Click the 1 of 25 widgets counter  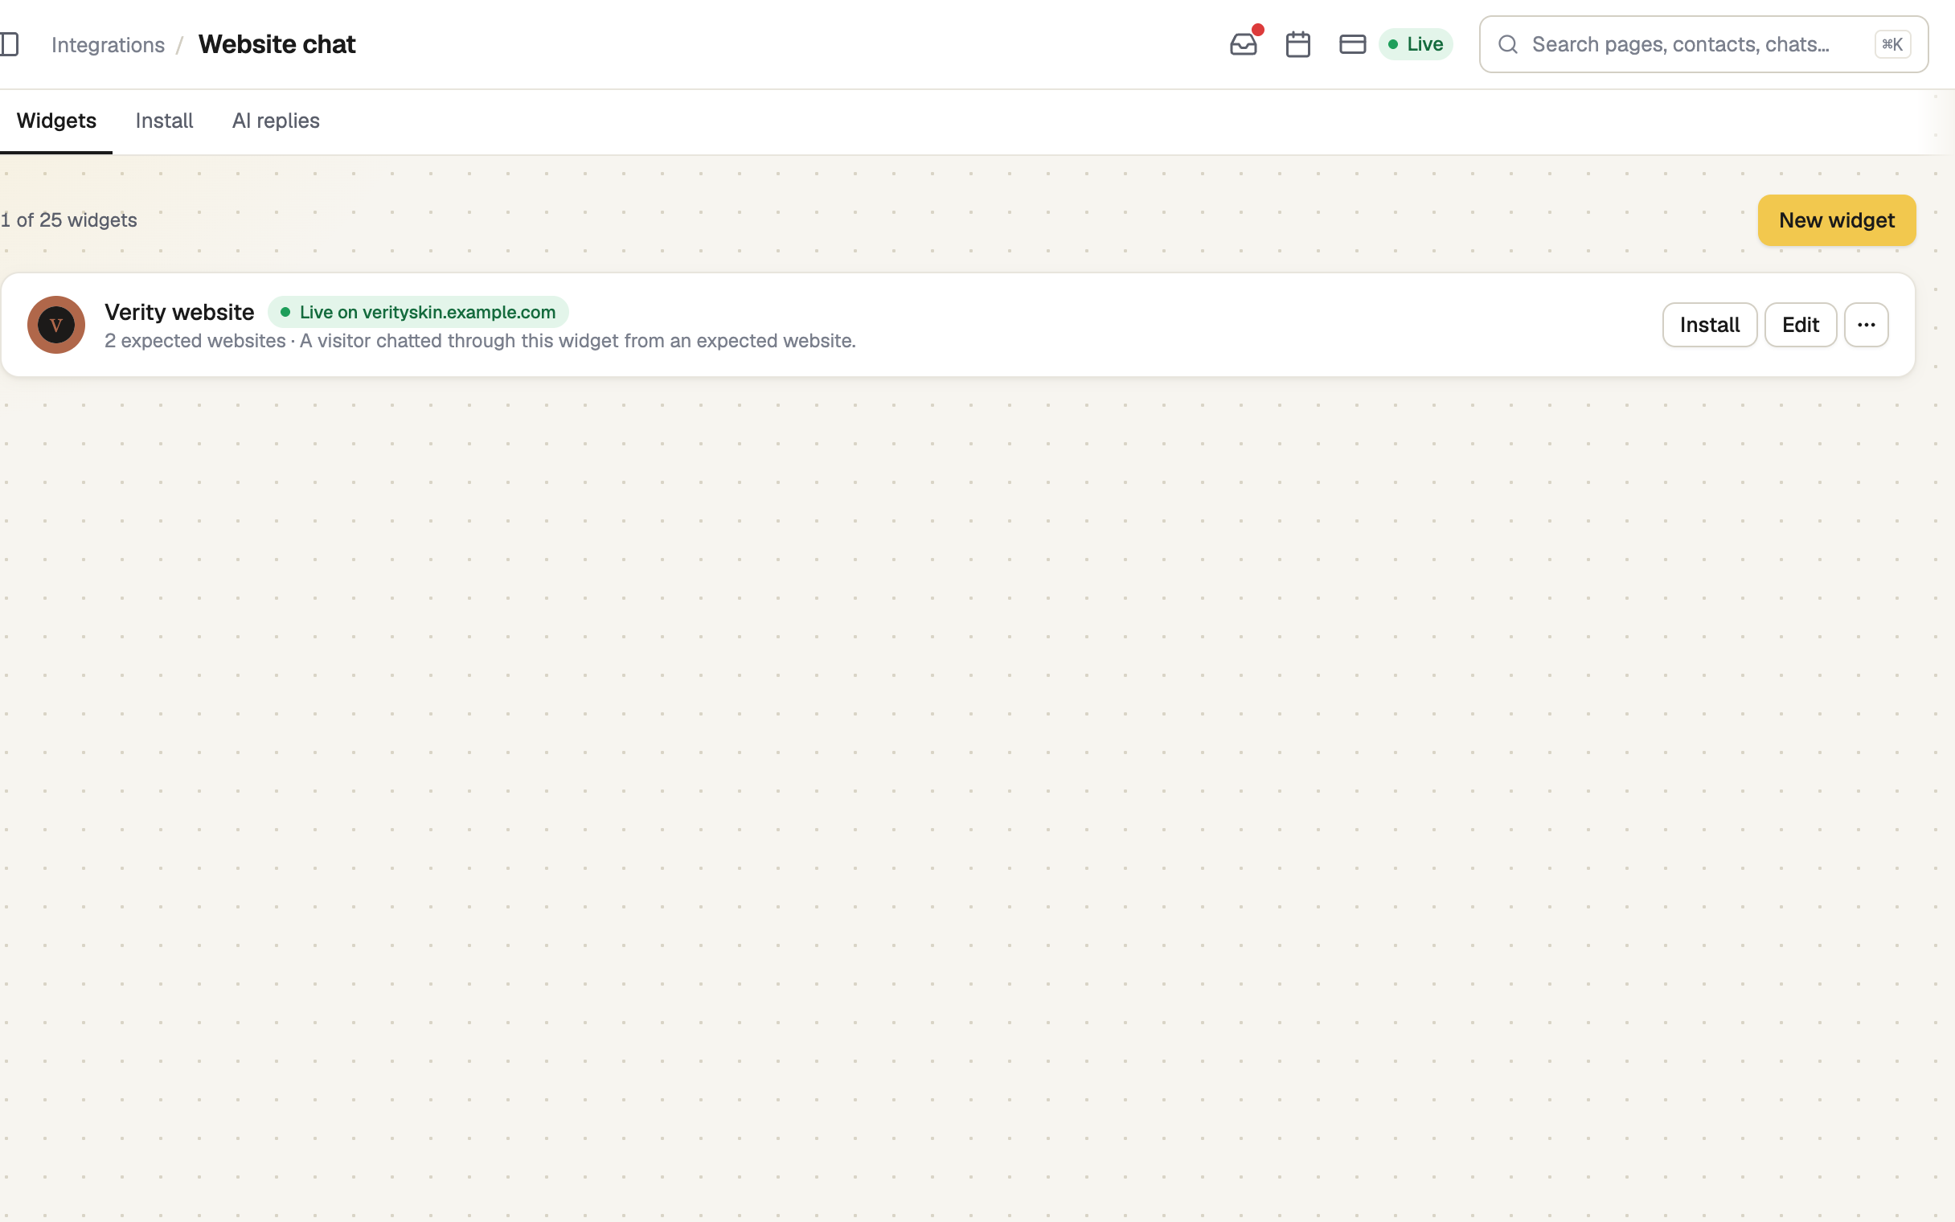pyautogui.click(x=68, y=219)
